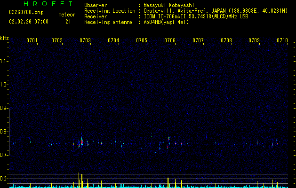Click the 0706 time marker
This screenshot has height=188, width=296.
click(x=170, y=40)
